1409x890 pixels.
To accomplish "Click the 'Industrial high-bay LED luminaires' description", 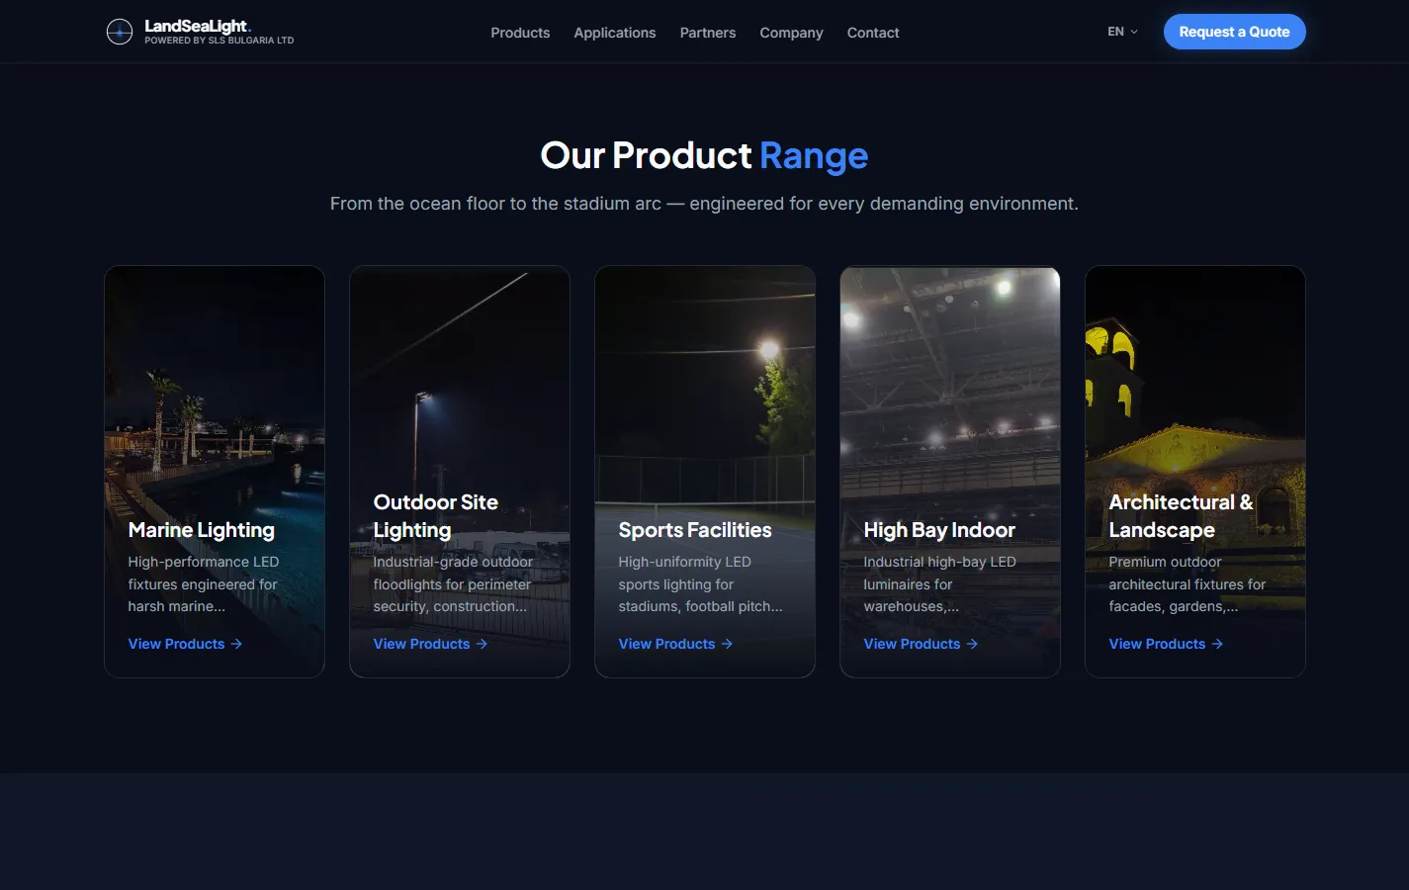I will pos(939,583).
